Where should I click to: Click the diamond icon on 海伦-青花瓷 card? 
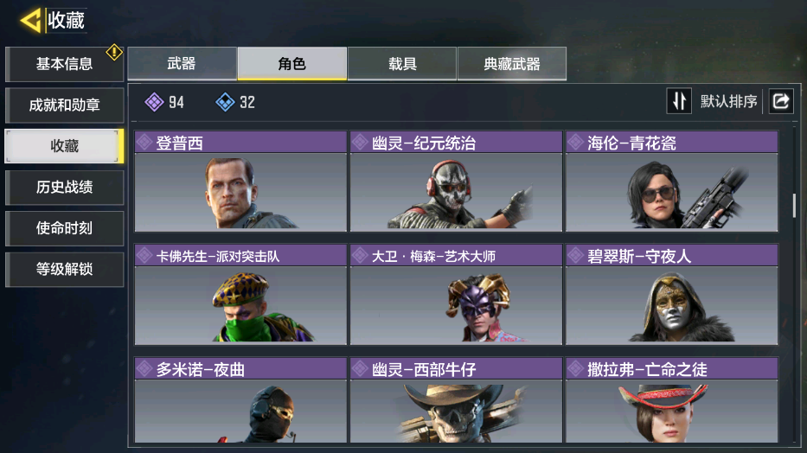tap(576, 142)
